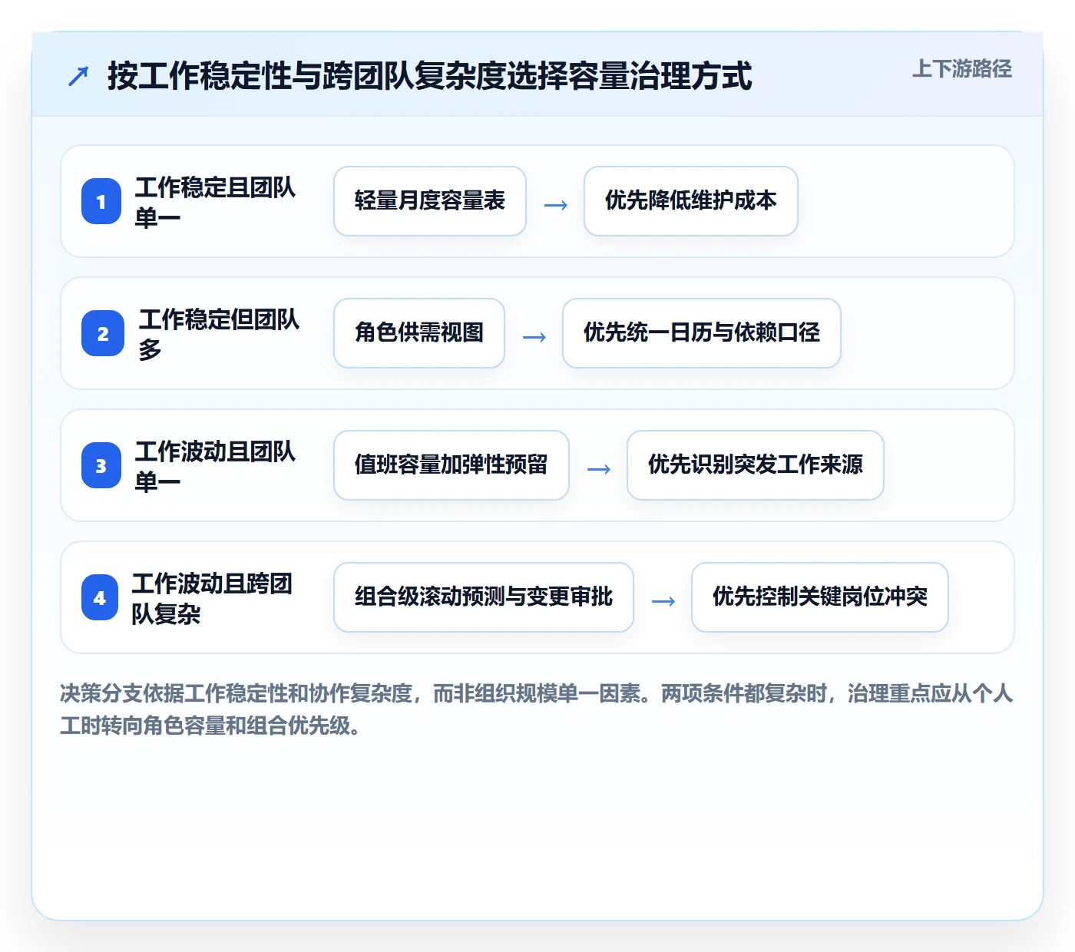
Task: Click the title 按工作稳定性与跨团队复杂度选择容量治理方式
Action: click(429, 76)
